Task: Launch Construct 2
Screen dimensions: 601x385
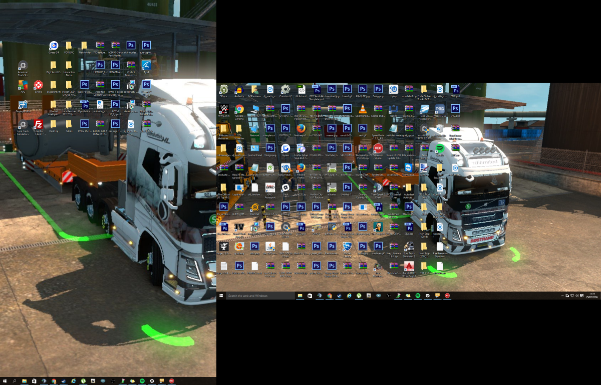Action: 285,89
